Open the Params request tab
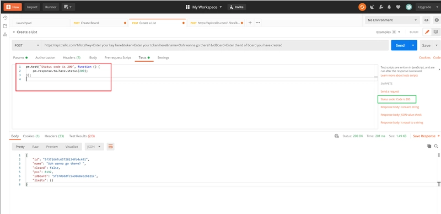 [x=20, y=57]
